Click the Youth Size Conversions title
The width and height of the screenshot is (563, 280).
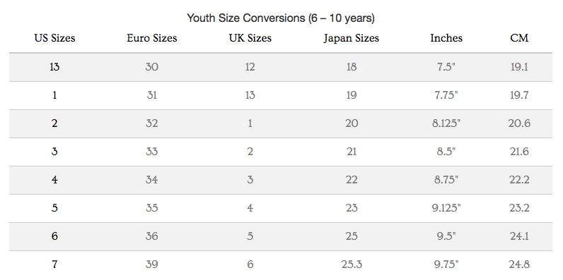[281, 18]
